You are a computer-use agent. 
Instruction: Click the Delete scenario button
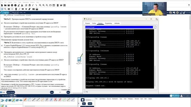90,104
